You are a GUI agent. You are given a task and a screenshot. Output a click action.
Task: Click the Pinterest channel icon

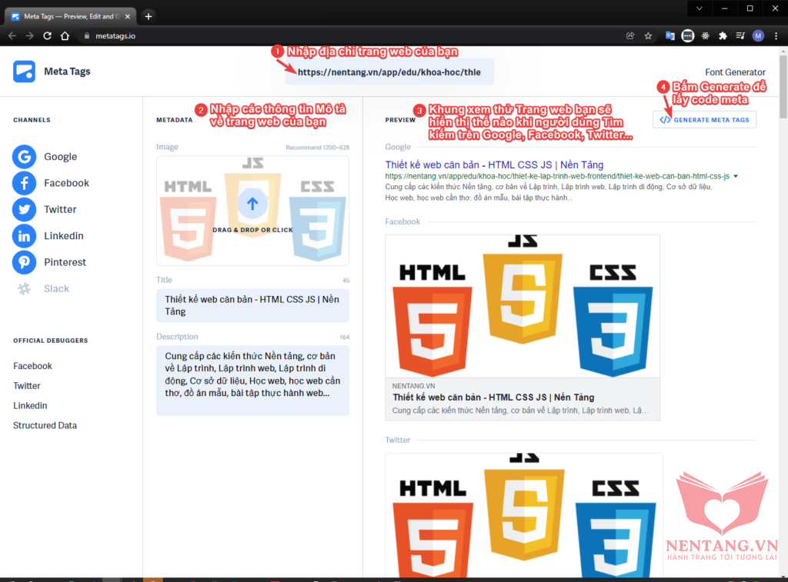[x=25, y=262]
